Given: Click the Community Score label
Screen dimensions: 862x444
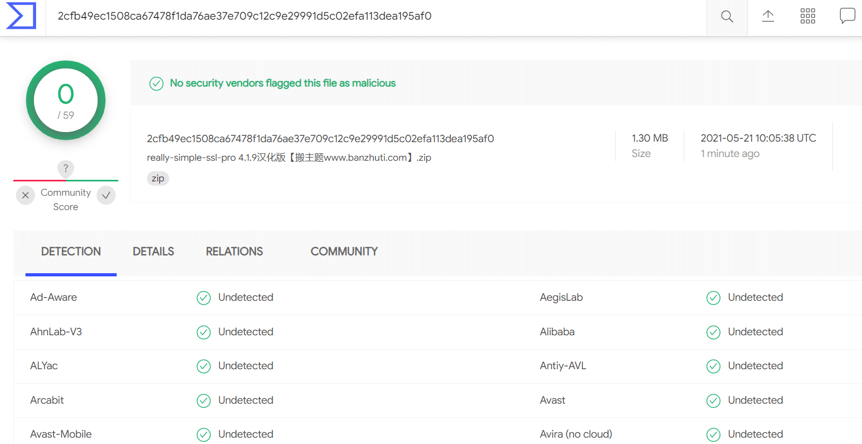Looking at the screenshot, I should tap(66, 199).
